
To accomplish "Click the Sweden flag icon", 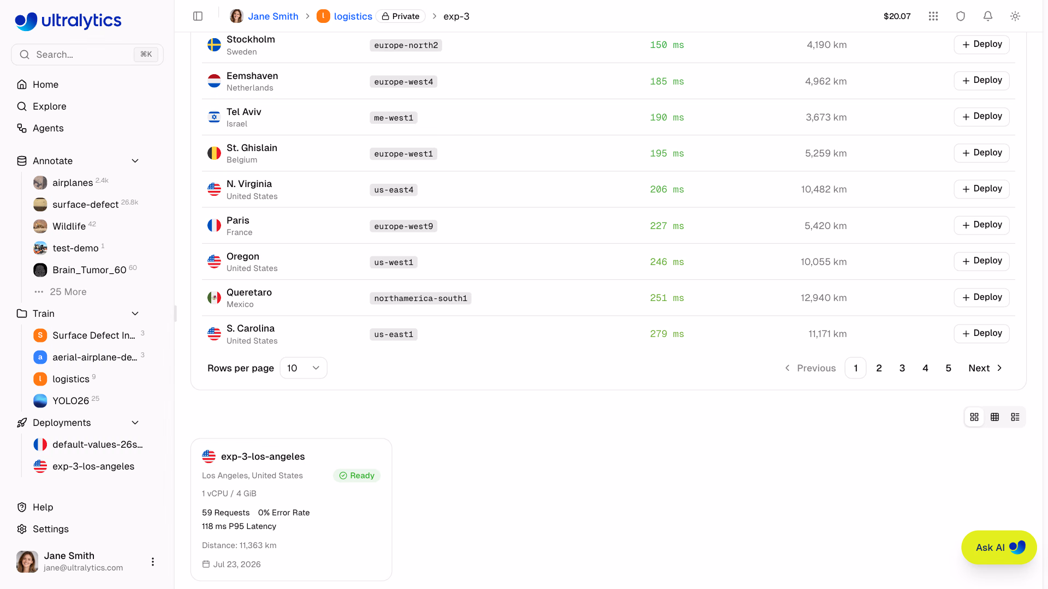I will [x=214, y=45].
